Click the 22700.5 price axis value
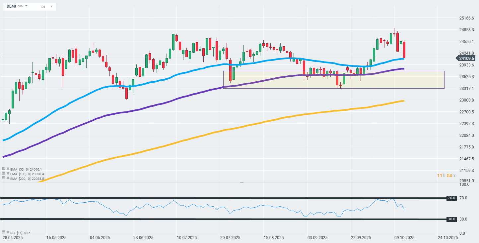Image resolution: width=479 pixels, height=243 pixels. pos(467,112)
